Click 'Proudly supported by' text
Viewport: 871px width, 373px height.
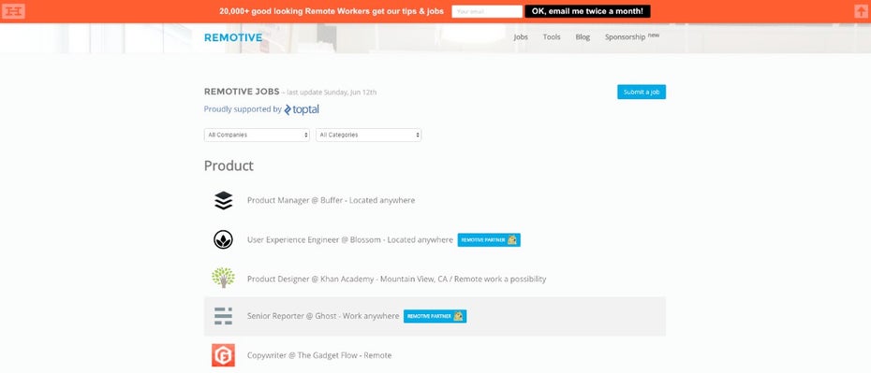pos(243,109)
